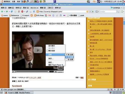The height and width of the screenshot is (94, 125).
Task: Toggle the 顯示全部 checkbox
Action: (x=47, y=51)
